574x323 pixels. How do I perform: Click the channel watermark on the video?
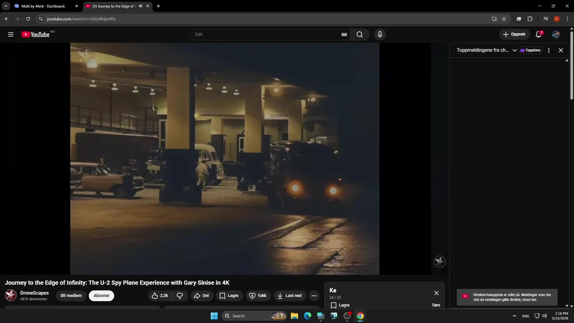[439, 262]
